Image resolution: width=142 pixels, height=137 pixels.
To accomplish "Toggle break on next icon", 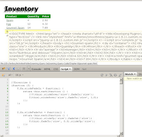I will tap(3, 75).
